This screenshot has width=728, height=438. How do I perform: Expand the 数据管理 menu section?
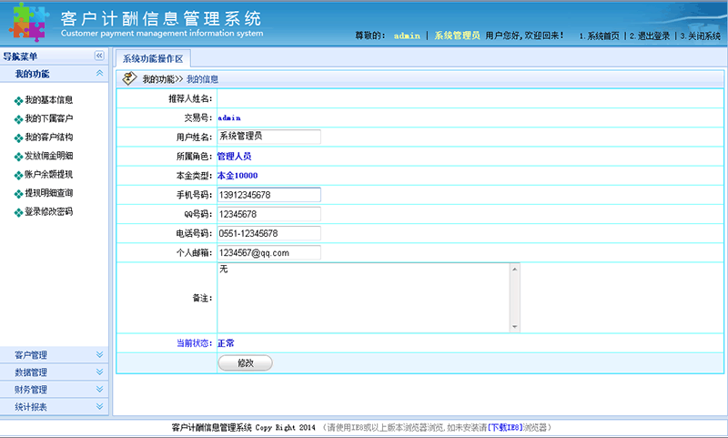click(x=99, y=372)
